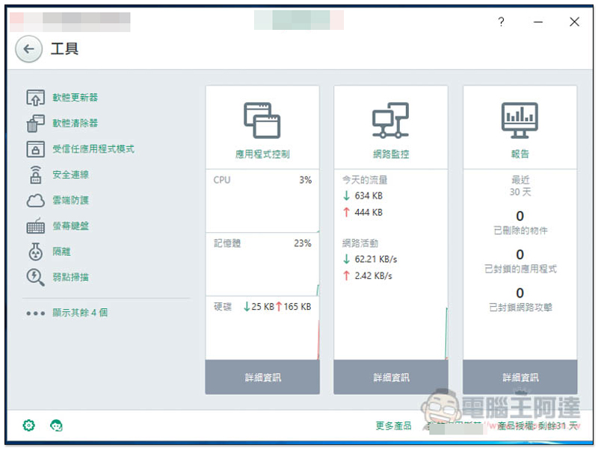Click the 最近 30 天 label
598x450 pixels.
[x=520, y=186]
